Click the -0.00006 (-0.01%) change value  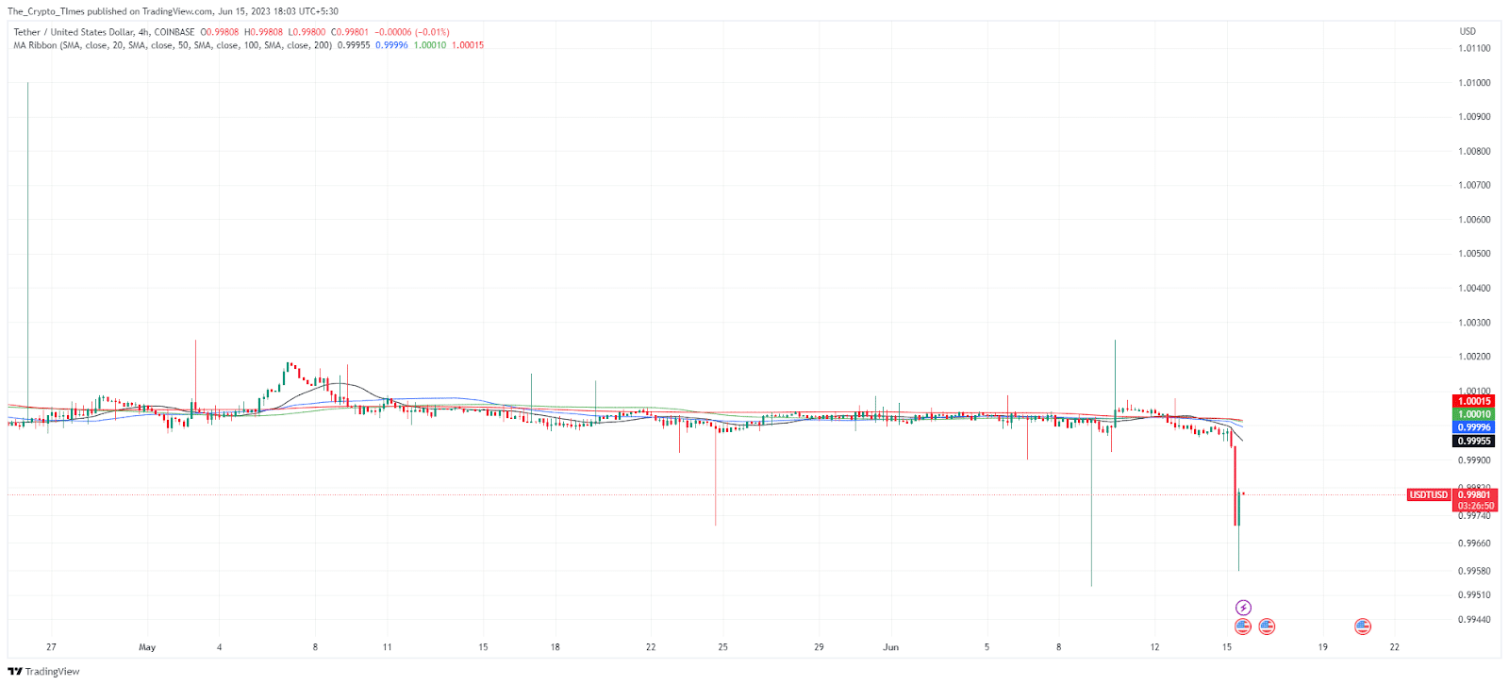[x=412, y=32]
